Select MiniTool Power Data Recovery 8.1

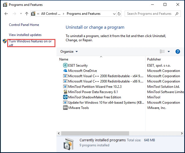click(93, 92)
